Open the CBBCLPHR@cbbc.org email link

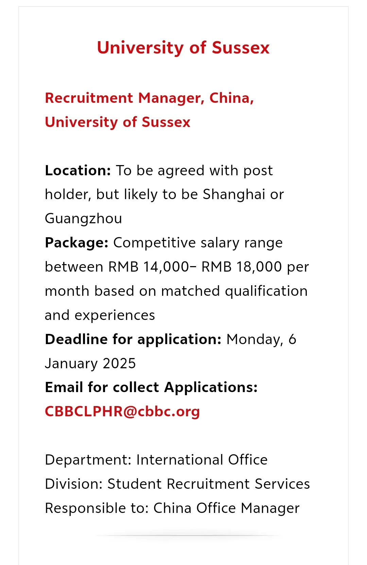tap(122, 411)
